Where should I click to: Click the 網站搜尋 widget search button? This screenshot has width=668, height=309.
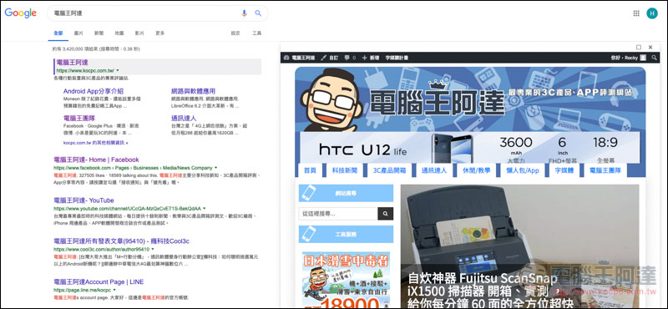coord(386,214)
